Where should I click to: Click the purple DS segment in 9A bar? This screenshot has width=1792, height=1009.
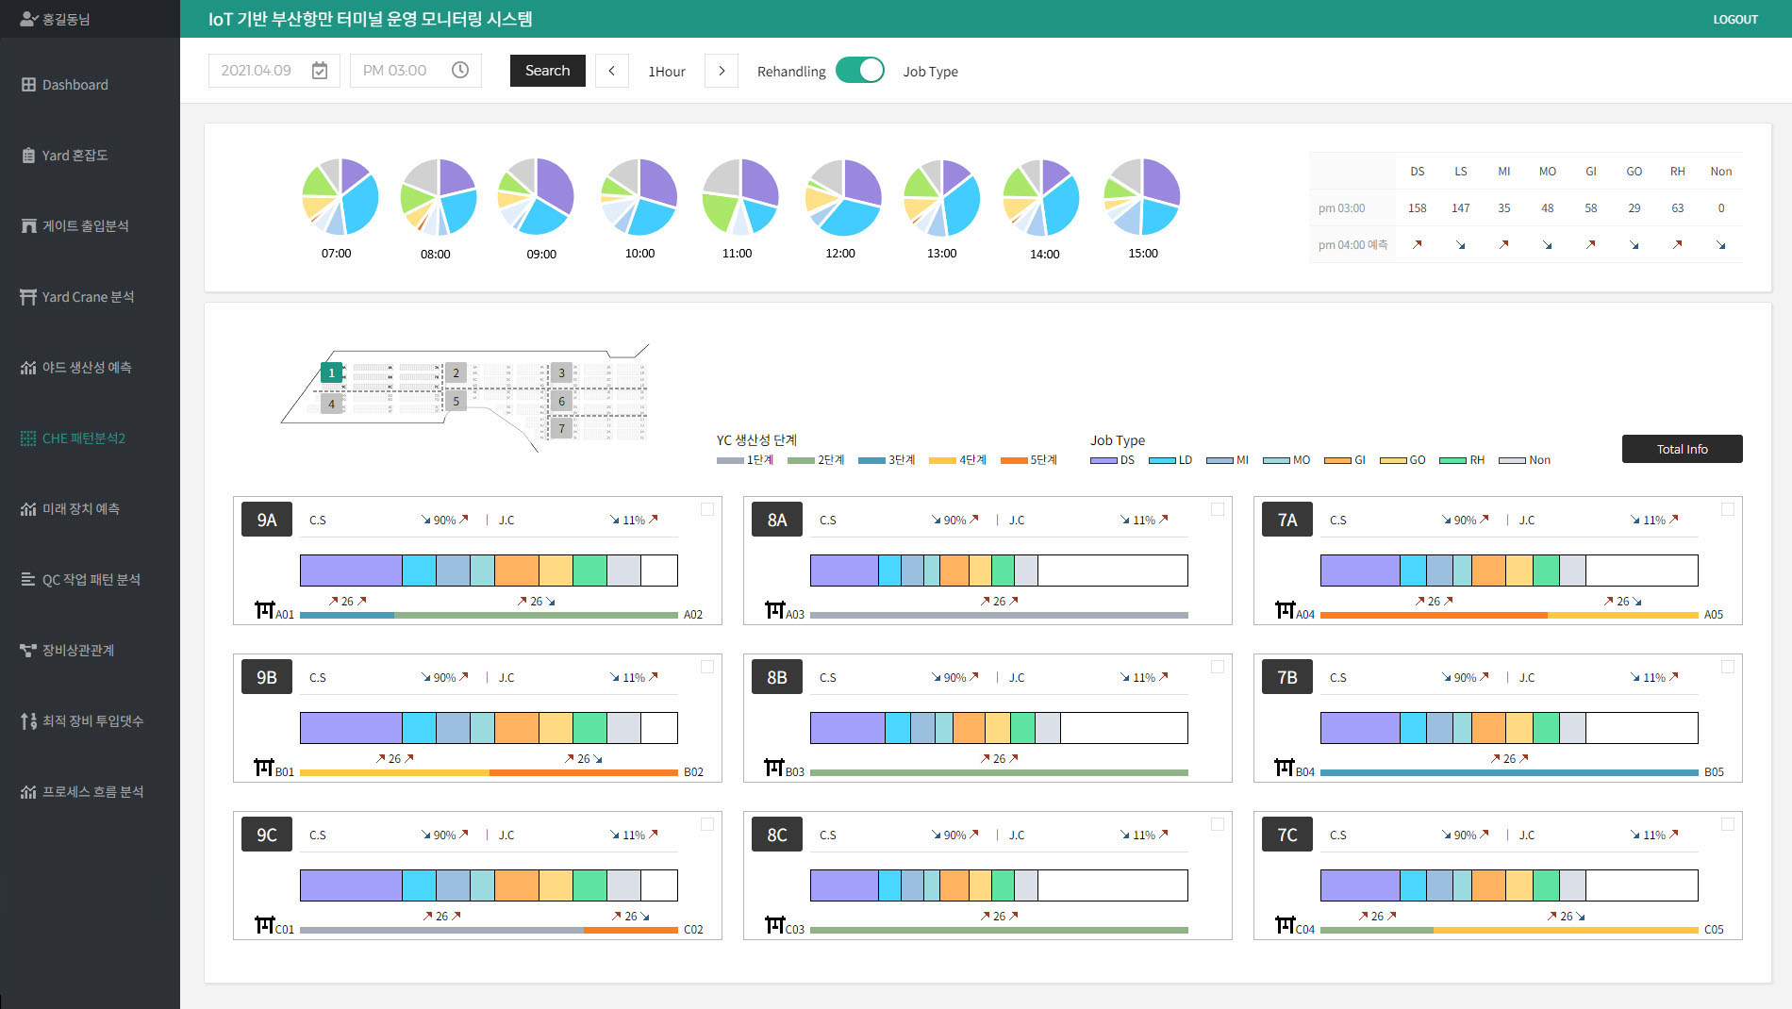point(351,571)
